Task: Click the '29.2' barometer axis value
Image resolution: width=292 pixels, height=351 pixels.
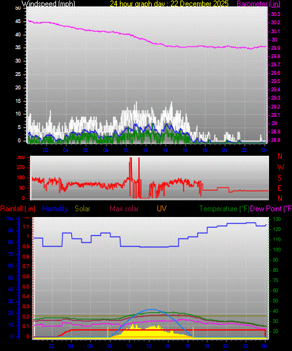Action: coord(275,107)
